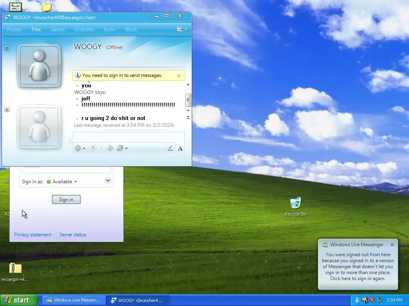The image size is (409, 306).
Task: Click the 'jeff' message line
Action: pyautogui.click(x=86, y=99)
